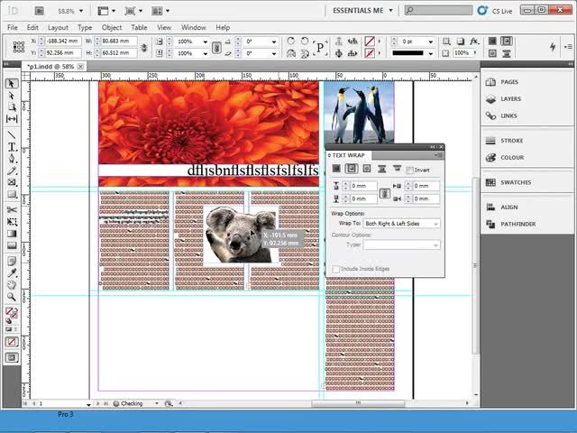Activate the Direct Selection tool
Viewport: 577px width, 433px height.
pyautogui.click(x=12, y=95)
